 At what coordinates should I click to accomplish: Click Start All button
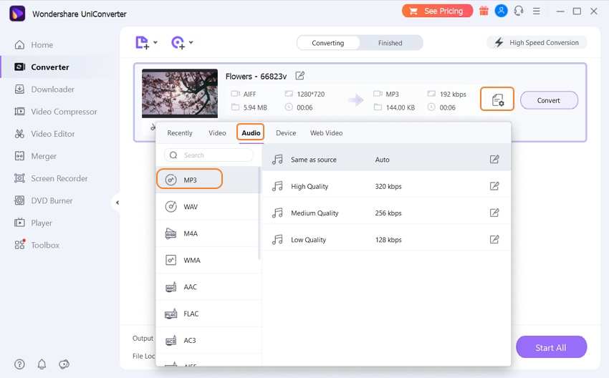[x=551, y=347]
